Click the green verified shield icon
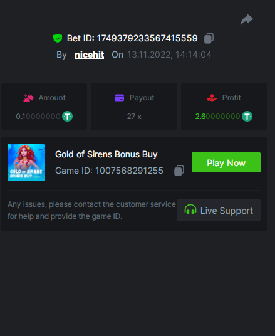The height and width of the screenshot is (336, 275). [x=58, y=38]
